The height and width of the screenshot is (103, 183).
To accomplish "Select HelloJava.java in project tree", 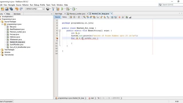I will tap(15, 37).
